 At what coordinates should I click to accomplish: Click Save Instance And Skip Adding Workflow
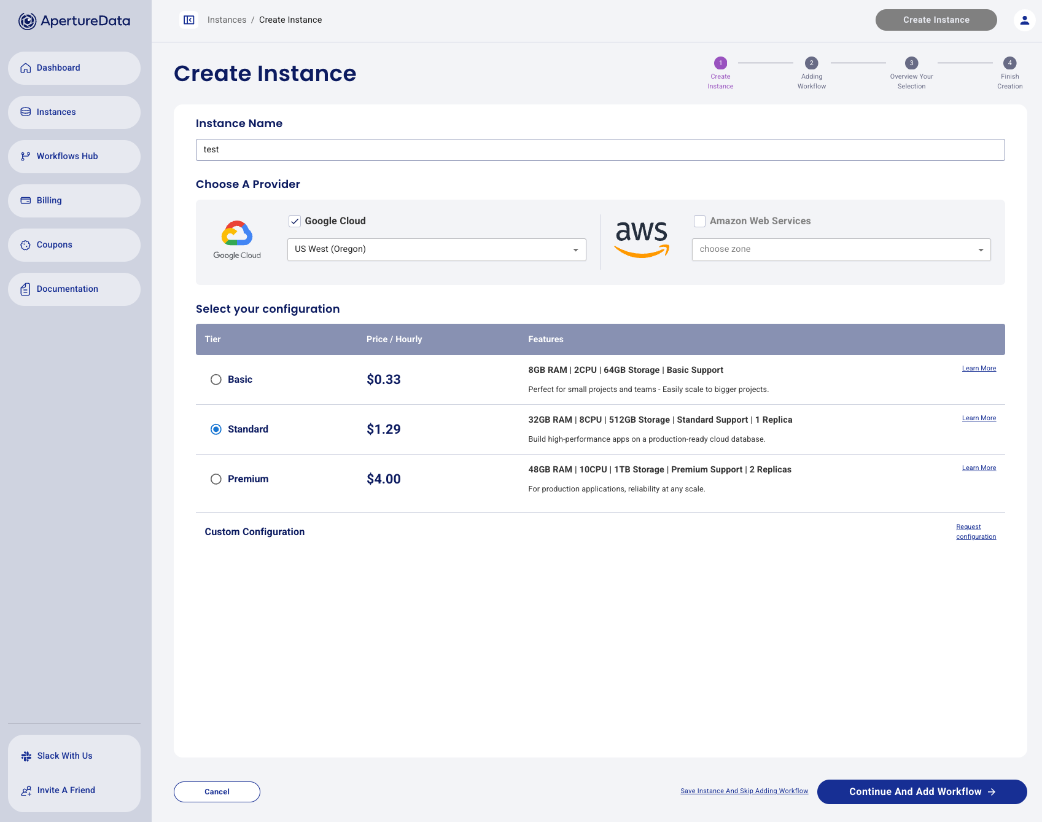(x=744, y=791)
